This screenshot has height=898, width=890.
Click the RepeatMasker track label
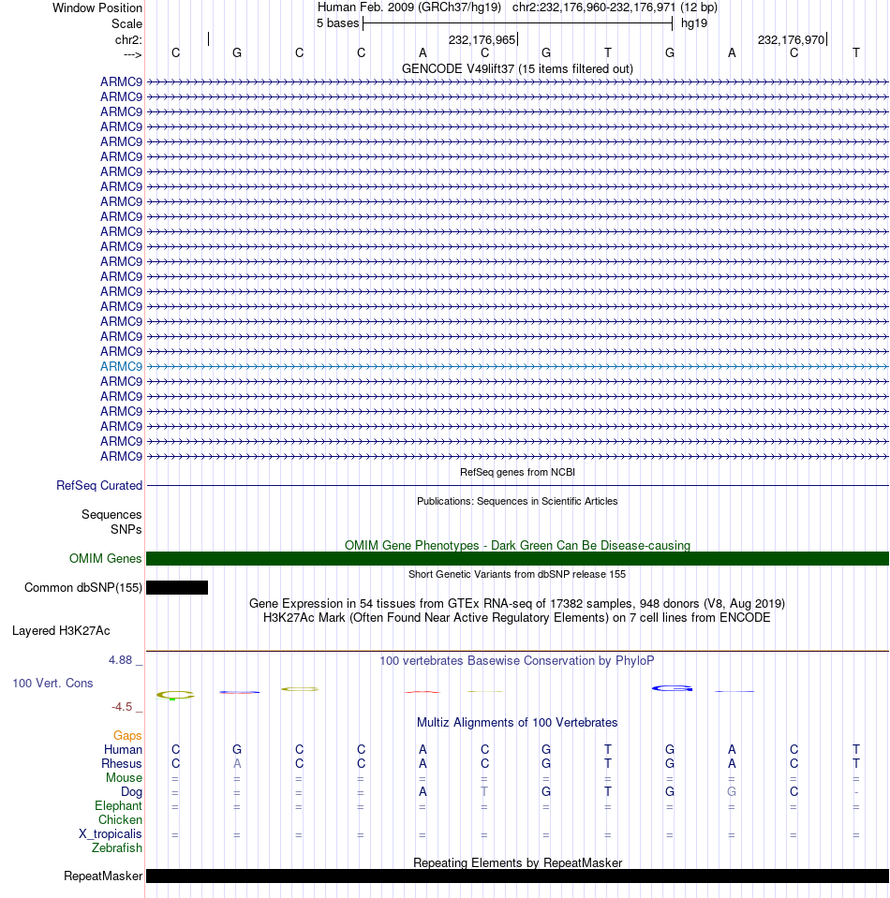(103, 876)
